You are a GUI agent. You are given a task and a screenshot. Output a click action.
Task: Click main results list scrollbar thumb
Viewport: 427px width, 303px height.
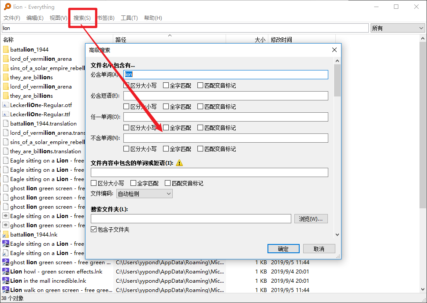click(423, 125)
